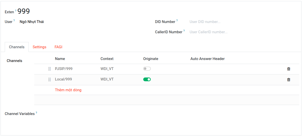The width and height of the screenshot is (302, 136).
Task: Show help tooltip next to Exten
Action: (16, 10)
